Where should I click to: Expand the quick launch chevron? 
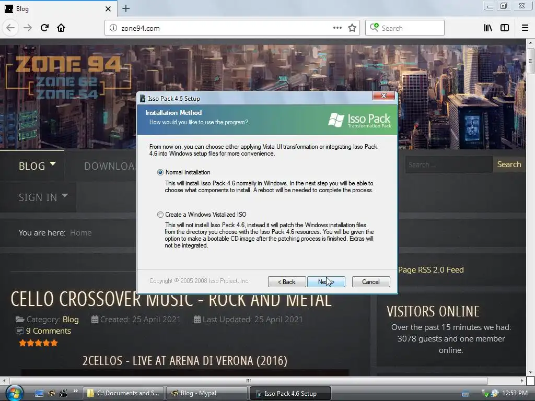point(75,391)
